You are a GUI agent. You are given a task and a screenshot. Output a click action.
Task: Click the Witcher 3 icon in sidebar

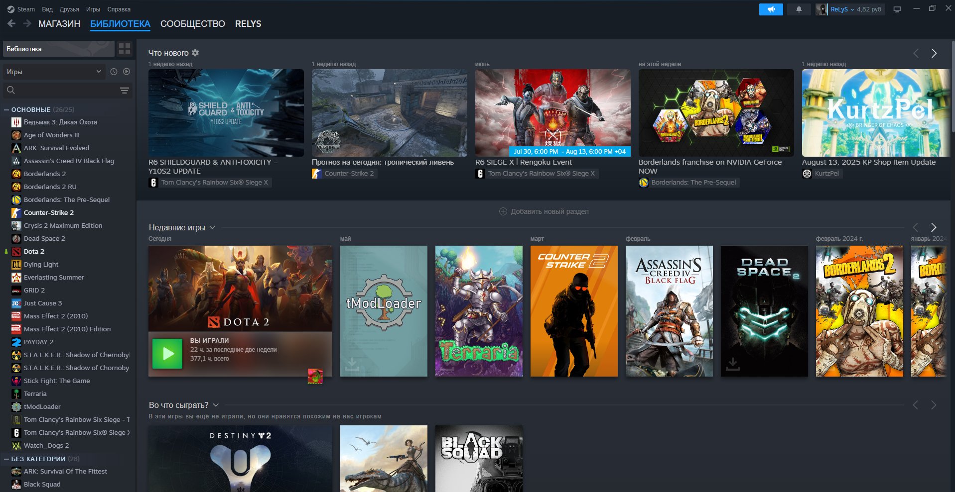tap(16, 122)
